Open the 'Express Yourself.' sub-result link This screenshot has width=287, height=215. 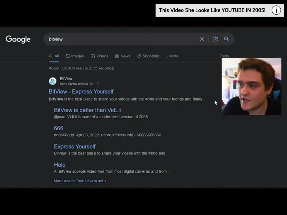[x=75, y=146]
